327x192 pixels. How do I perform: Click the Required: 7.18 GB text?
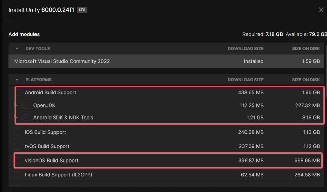click(x=263, y=34)
